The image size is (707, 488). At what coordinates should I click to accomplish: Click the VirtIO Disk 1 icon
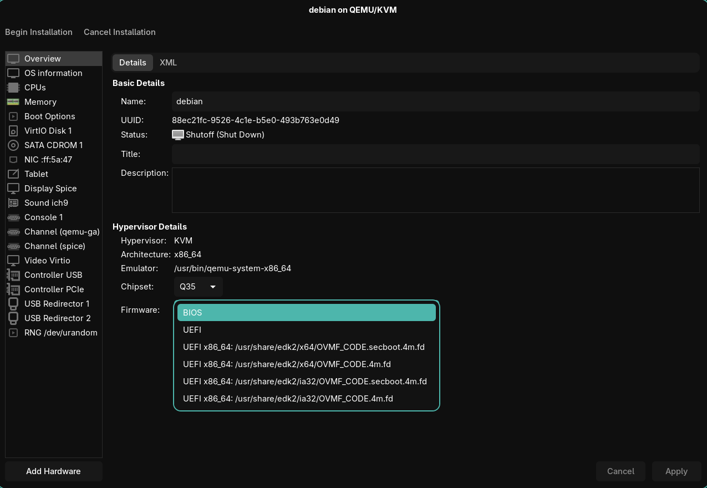(x=13, y=131)
